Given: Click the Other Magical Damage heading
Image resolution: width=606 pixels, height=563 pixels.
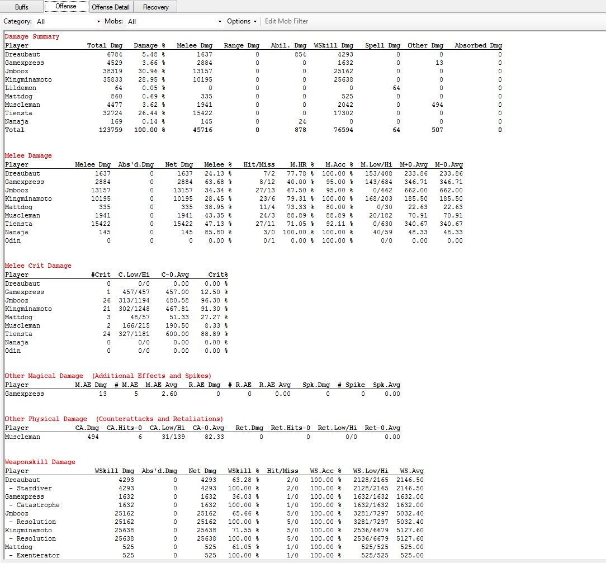Looking at the screenshot, I should point(44,376).
